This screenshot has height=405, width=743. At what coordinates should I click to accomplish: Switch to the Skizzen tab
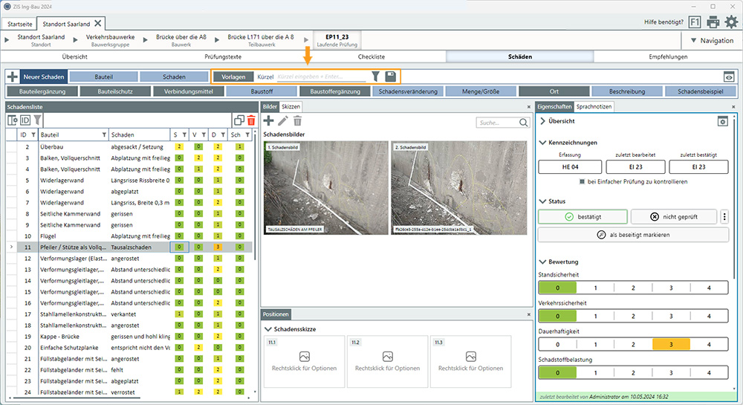[x=291, y=107]
